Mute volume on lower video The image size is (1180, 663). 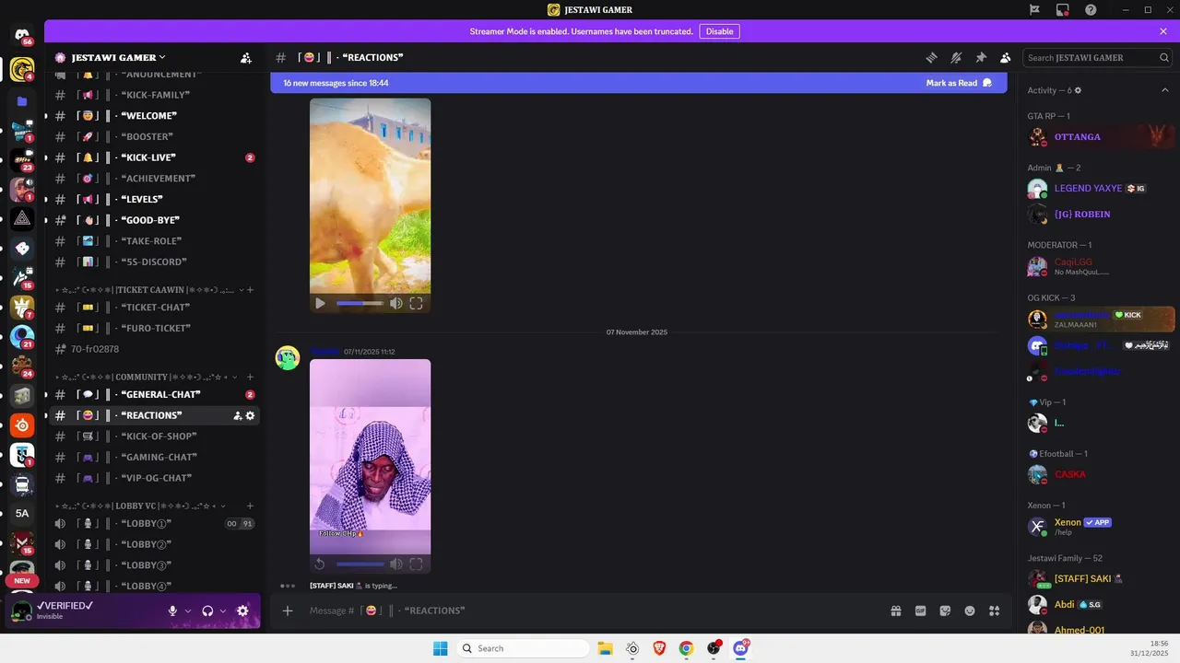(x=395, y=564)
